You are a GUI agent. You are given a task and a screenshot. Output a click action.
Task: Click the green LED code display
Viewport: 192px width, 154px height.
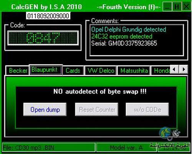point(43,38)
